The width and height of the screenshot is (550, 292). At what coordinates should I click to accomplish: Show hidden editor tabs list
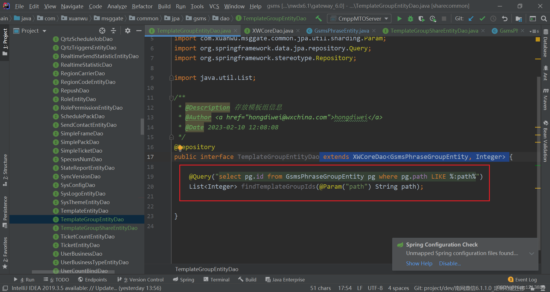pyautogui.click(x=534, y=31)
